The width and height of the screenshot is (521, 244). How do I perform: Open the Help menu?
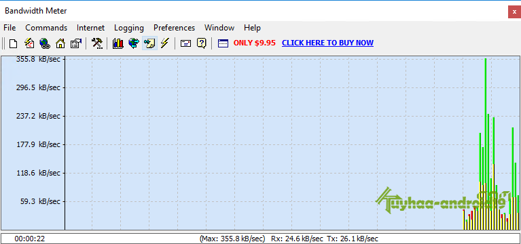[252, 28]
